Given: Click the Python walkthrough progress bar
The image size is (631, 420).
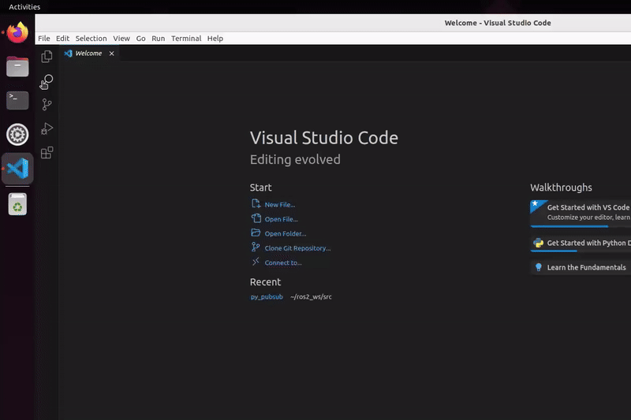Looking at the screenshot, I should [581, 251].
